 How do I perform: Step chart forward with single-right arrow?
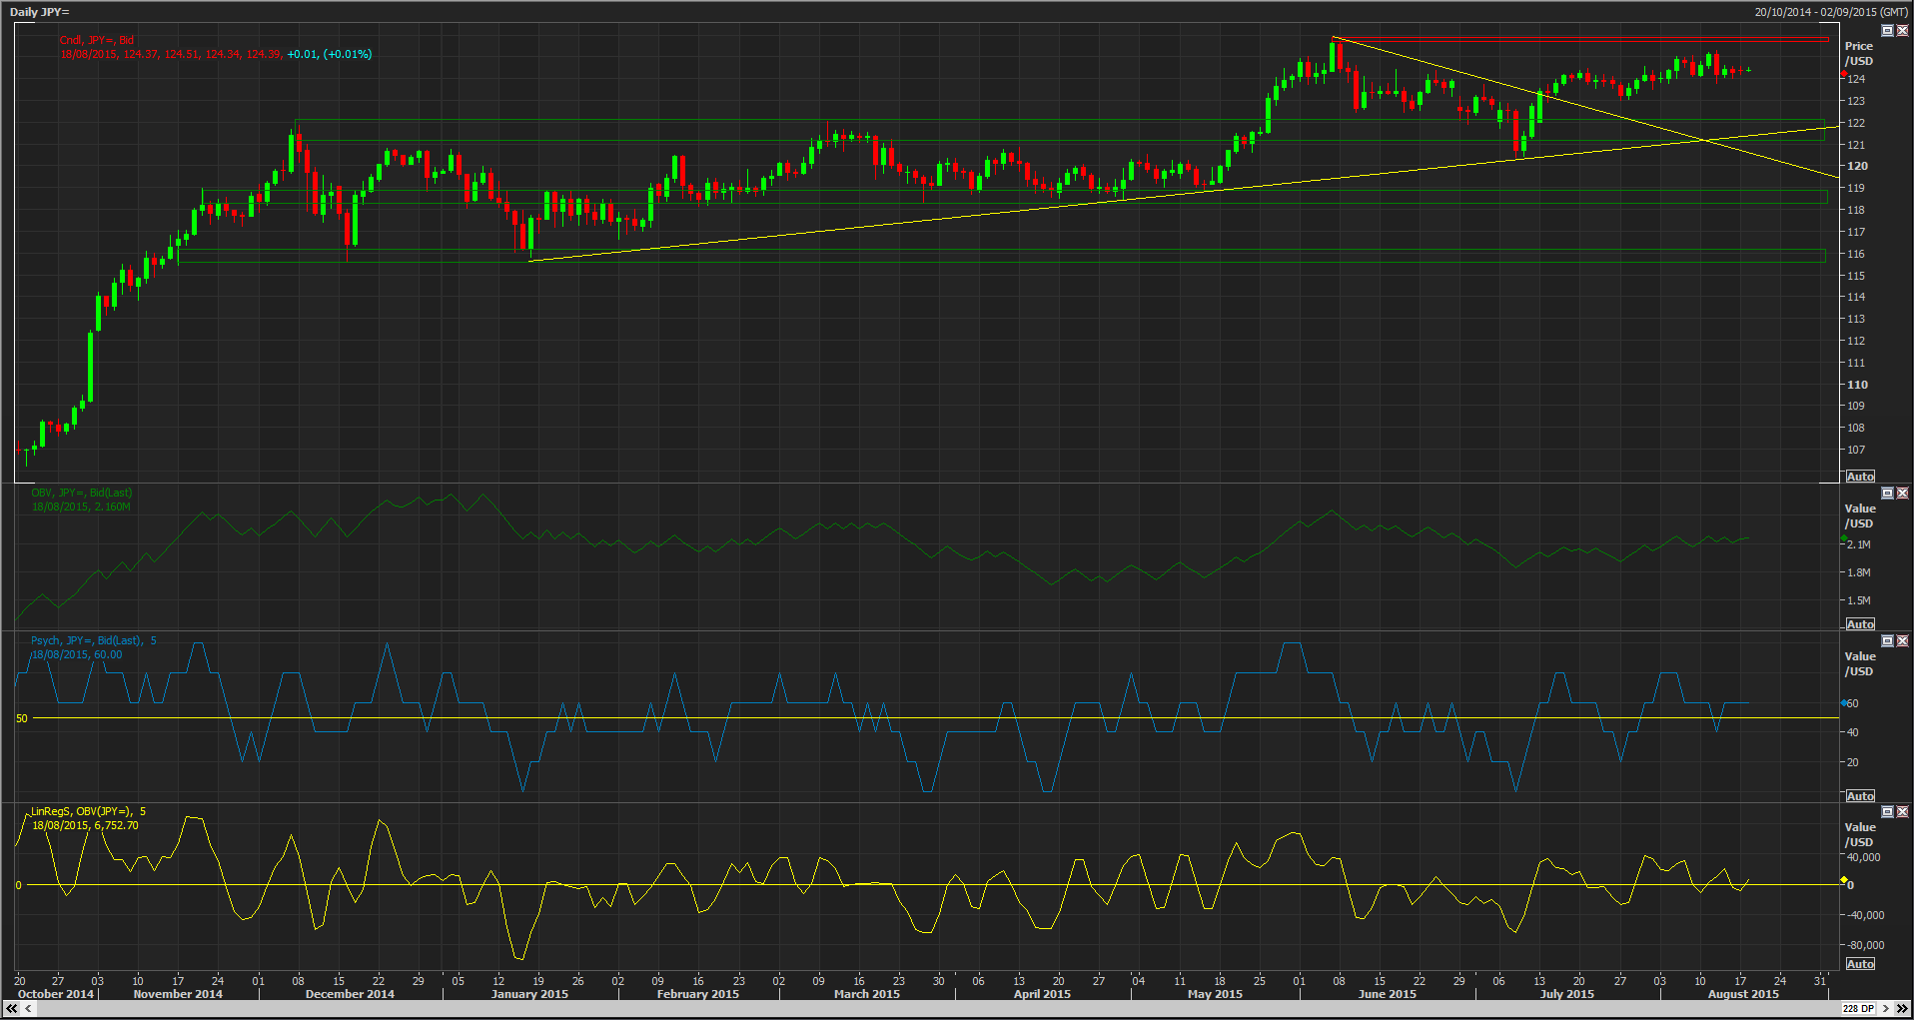pyautogui.click(x=1886, y=1009)
